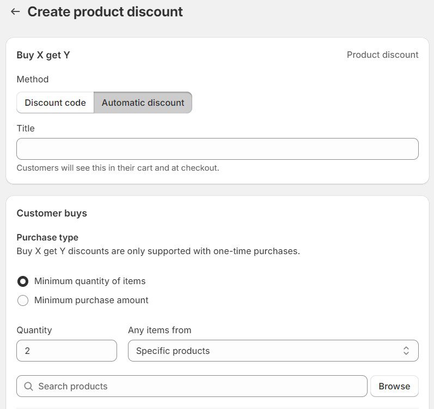Click the Product discount label

click(382, 55)
